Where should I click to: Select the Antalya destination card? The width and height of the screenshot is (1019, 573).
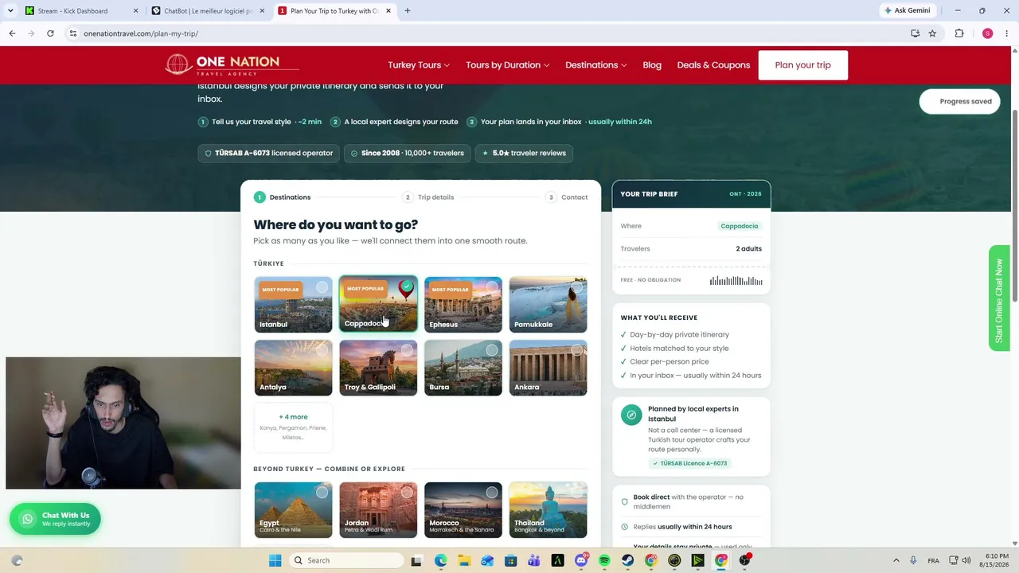point(293,368)
